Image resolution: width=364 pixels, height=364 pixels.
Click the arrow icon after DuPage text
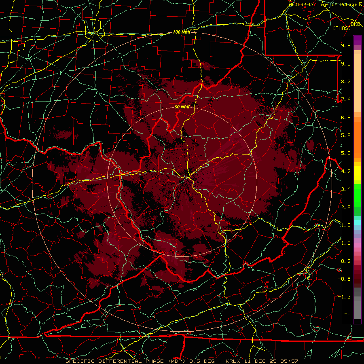360,4
